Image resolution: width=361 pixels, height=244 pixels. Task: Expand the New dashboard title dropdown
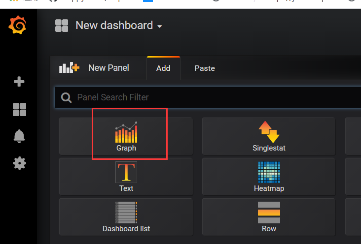119,26
